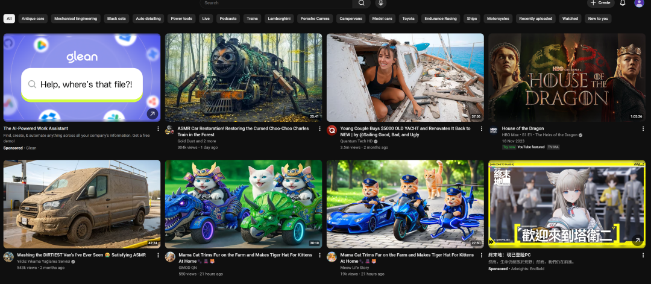Image resolution: width=651 pixels, height=284 pixels.
Task: Select the Antique cars filter chip
Action: (33, 19)
